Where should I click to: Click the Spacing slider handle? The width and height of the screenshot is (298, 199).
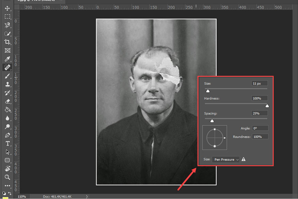pos(212,121)
